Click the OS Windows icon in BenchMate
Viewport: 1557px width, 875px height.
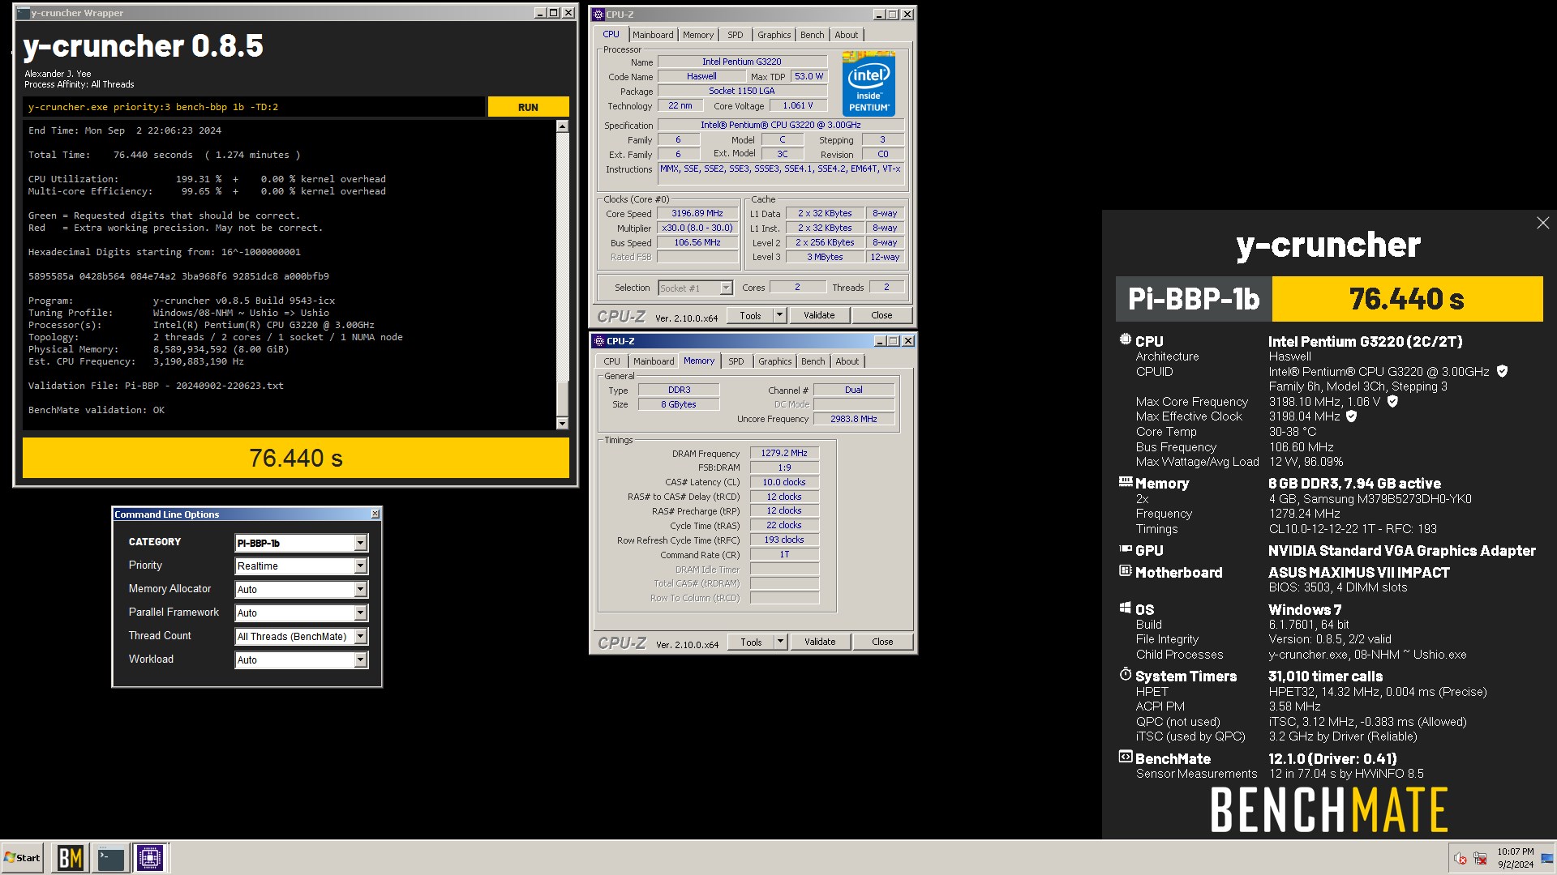1125,608
